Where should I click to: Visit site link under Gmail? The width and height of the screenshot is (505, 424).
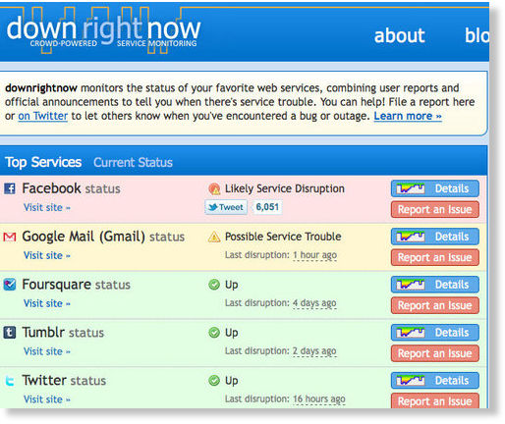tap(47, 255)
